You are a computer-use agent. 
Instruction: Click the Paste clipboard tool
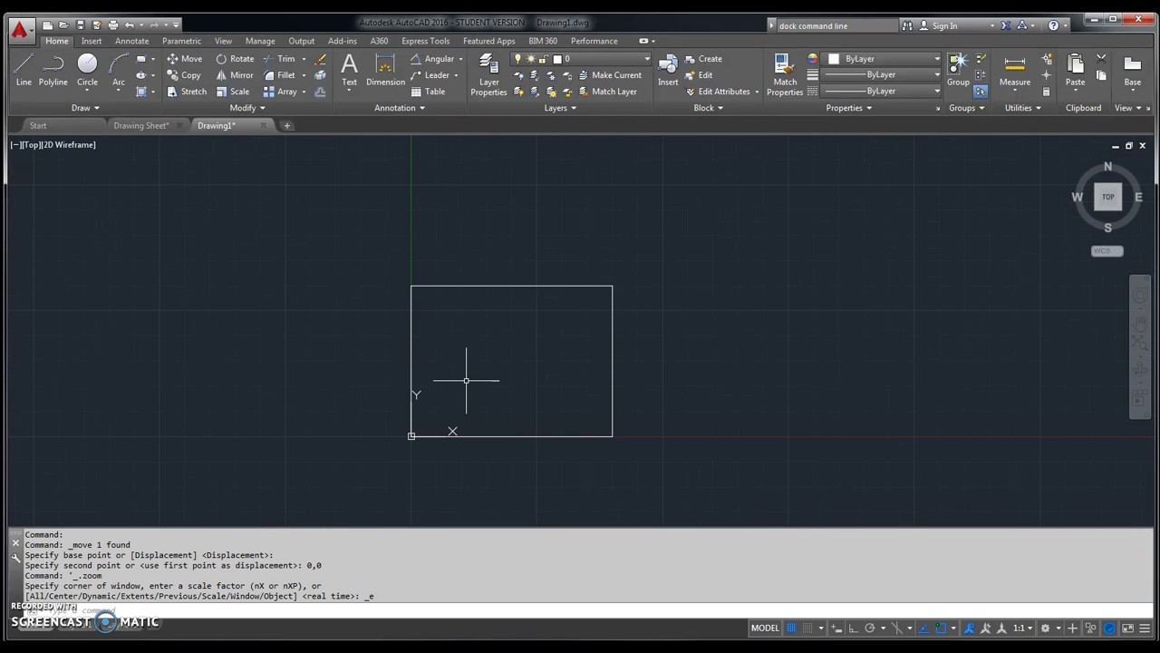click(x=1075, y=71)
